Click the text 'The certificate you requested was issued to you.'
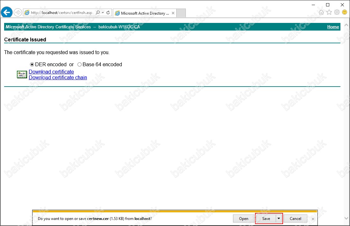This screenshot has height=226, width=350. (x=57, y=53)
